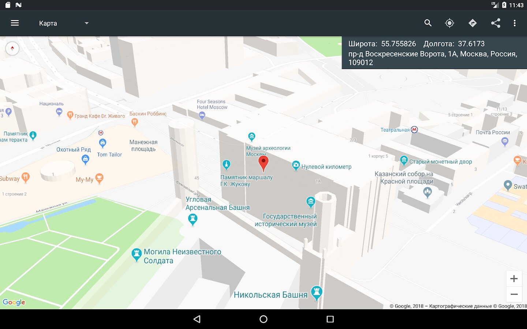Tap the latitude Широта 55.755826 text
The height and width of the screenshot is (329, 527).
tap(382, 44)
